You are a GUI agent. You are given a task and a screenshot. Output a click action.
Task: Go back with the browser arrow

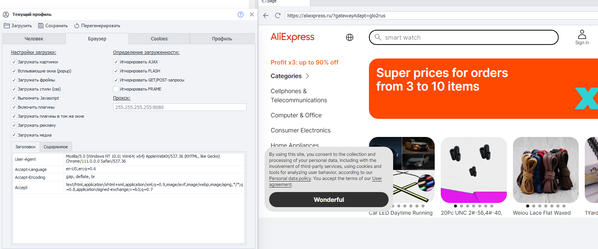266,15
